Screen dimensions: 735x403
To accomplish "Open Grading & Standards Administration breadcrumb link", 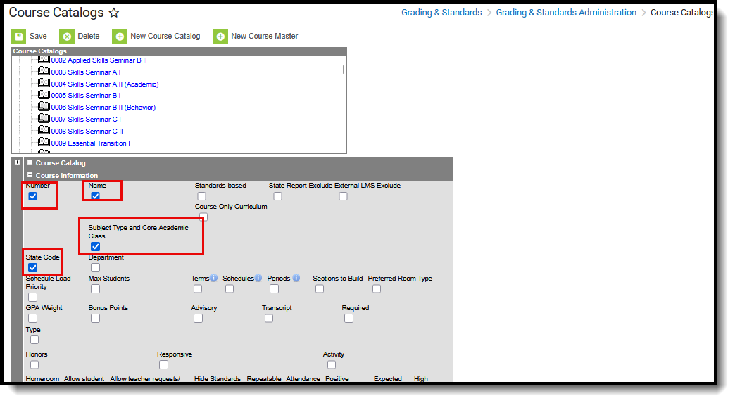I will pyautogui.click(x=566, y=13).
